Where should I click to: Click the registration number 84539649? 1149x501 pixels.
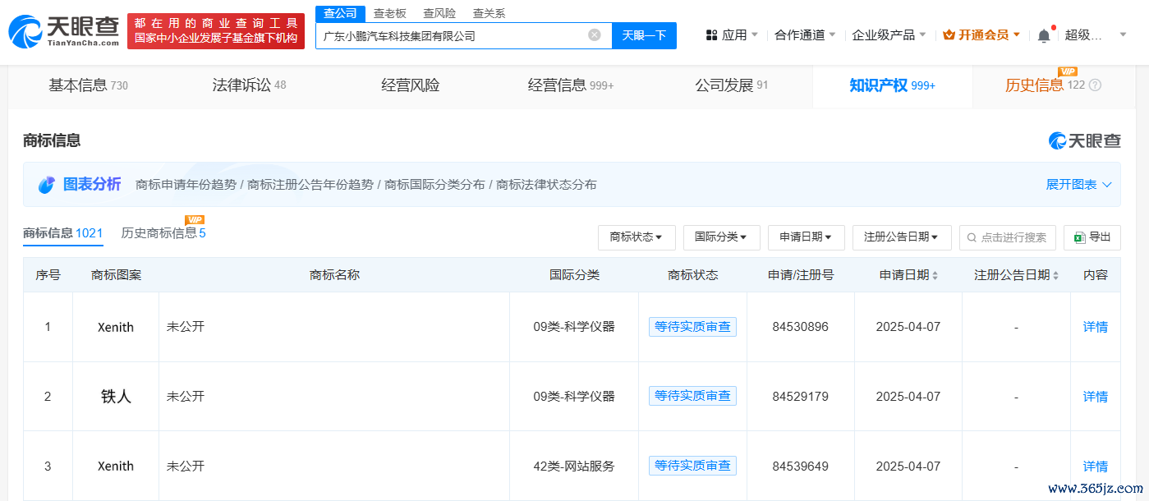coord(801,467)
